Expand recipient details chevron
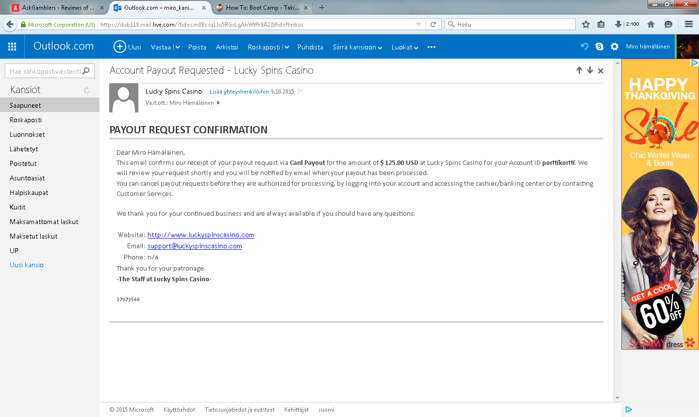 218,103
